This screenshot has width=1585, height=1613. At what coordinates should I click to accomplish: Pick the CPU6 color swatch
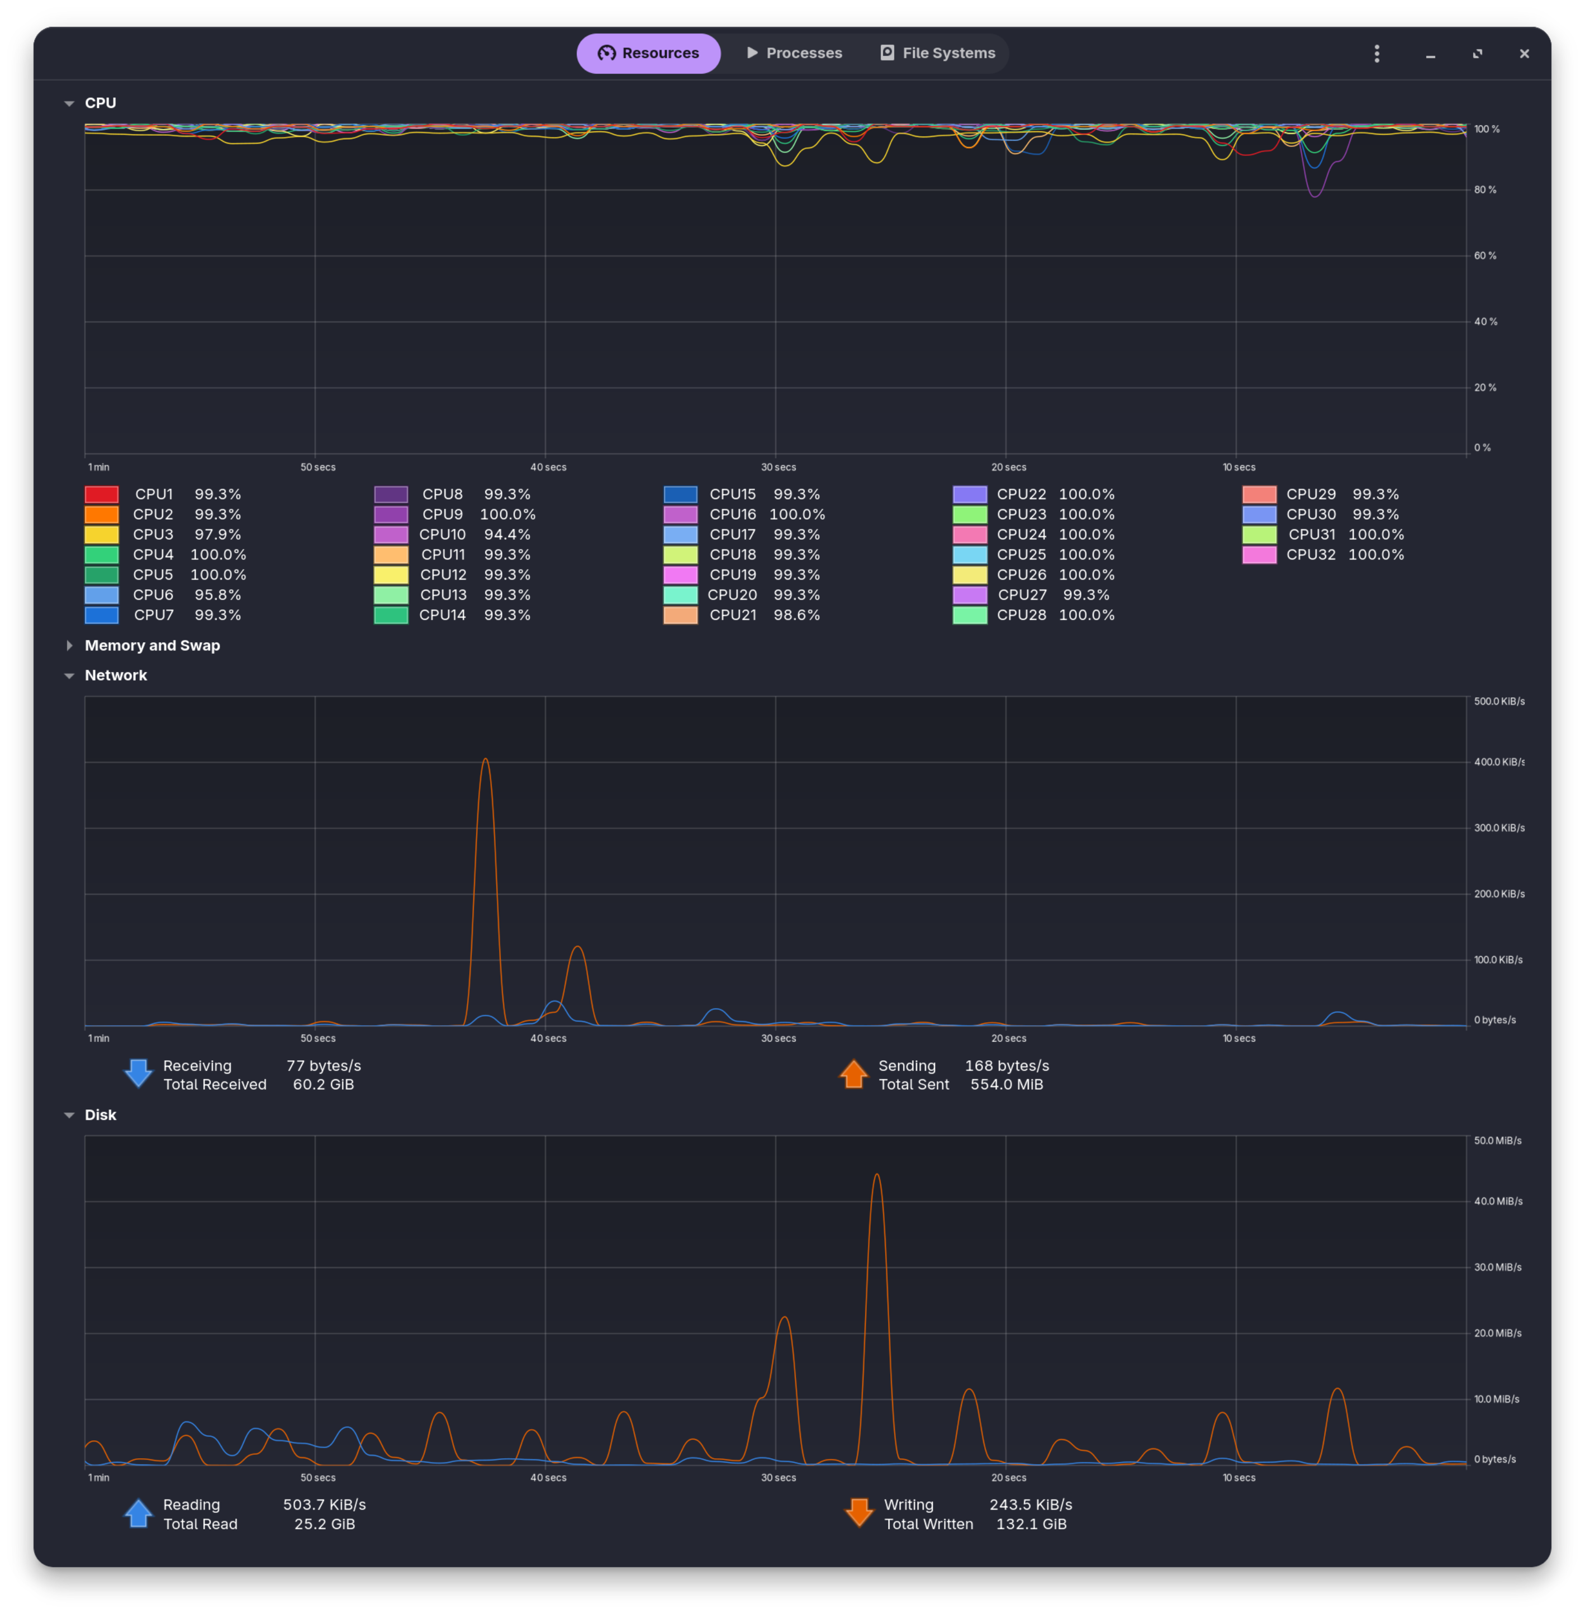tap(102, 595)
